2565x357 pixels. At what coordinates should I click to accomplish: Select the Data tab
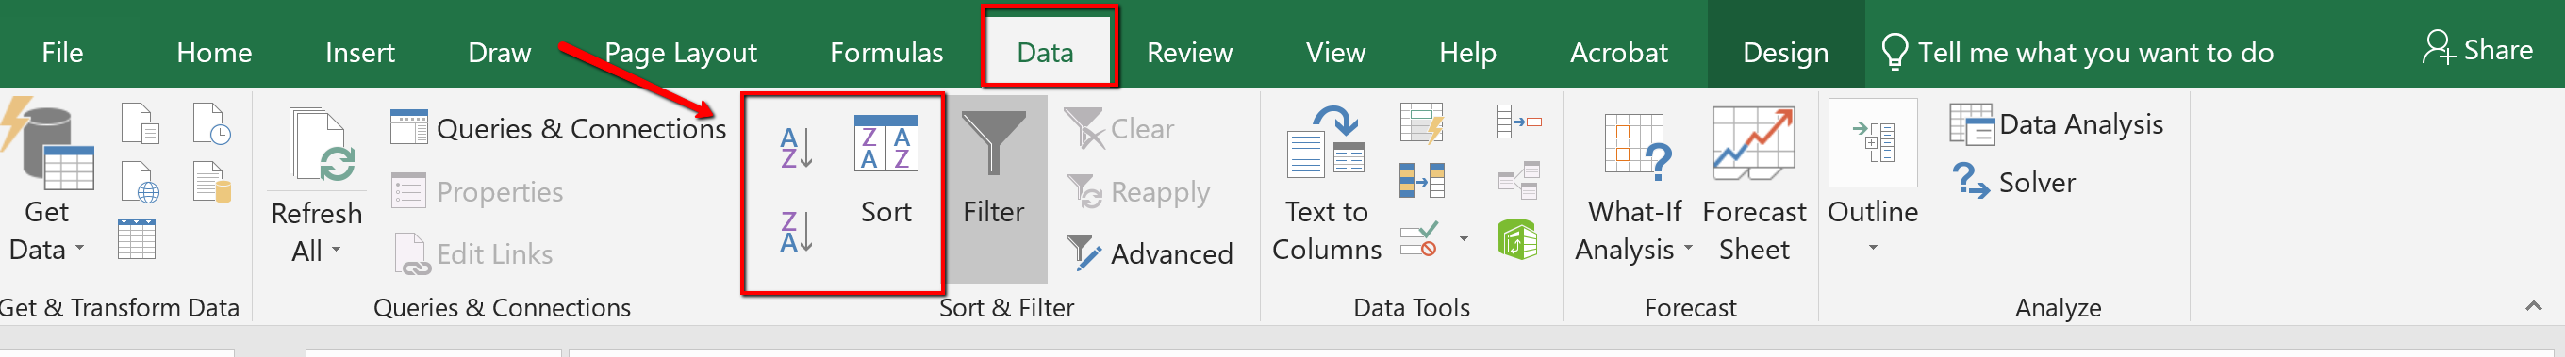pos(1046,52)
